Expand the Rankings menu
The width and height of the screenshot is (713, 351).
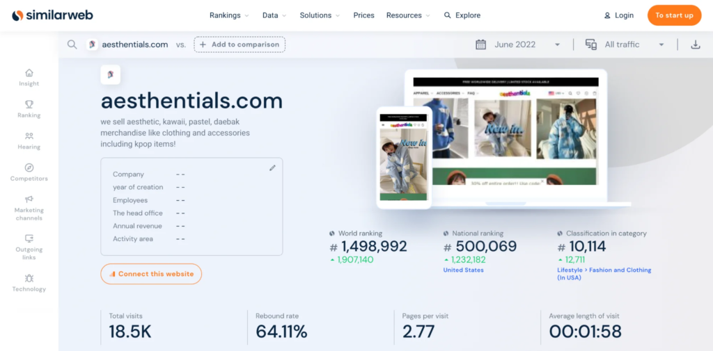pos(229,15)
